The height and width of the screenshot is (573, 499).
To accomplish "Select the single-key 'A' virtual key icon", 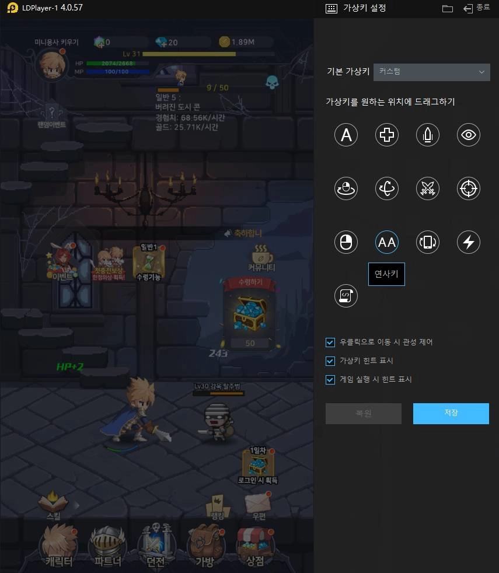I will [x=346, y=135].
